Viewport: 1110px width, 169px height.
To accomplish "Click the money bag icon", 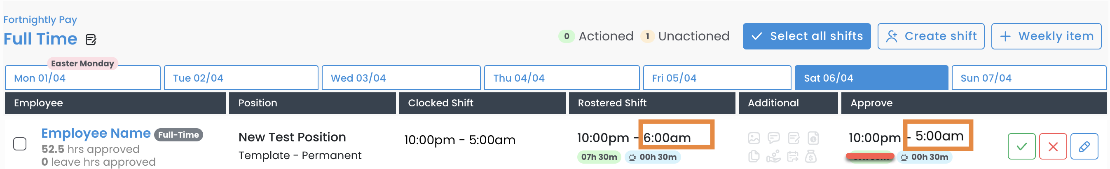I will coord(811,156).
